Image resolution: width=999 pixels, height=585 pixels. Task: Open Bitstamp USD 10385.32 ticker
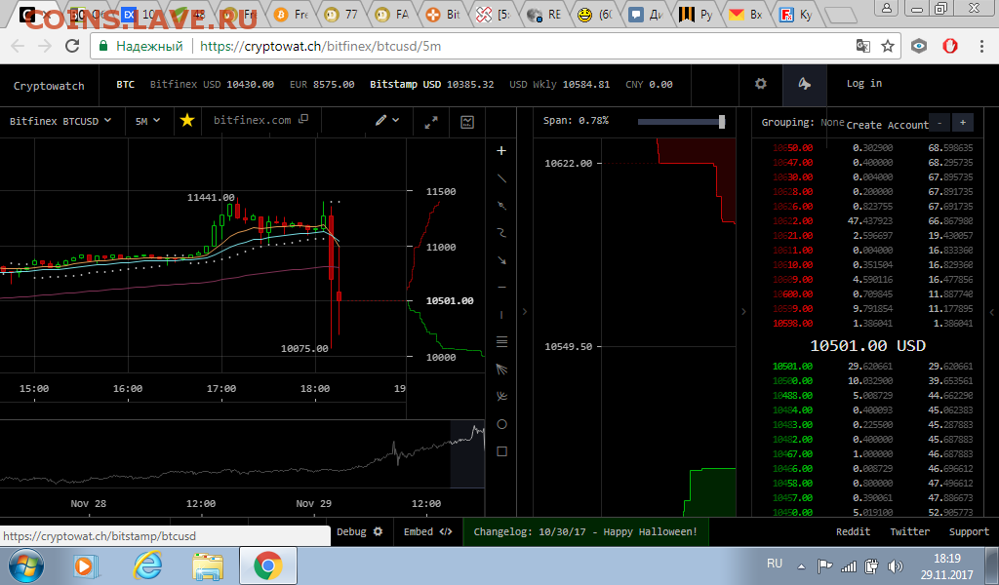(432, 84)
